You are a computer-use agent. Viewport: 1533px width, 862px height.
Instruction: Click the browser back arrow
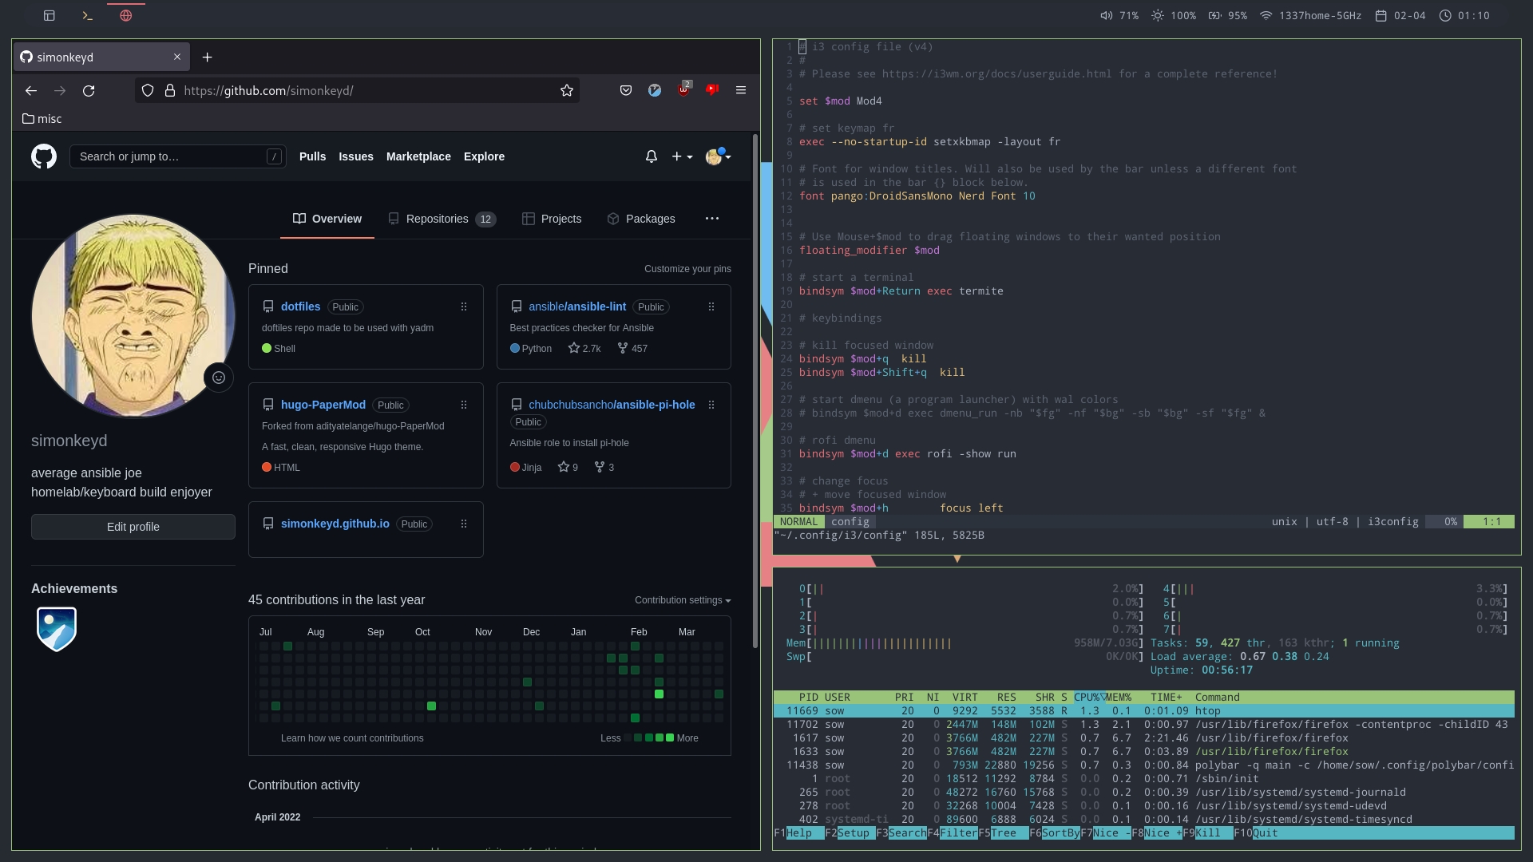[x=31, y=91]
